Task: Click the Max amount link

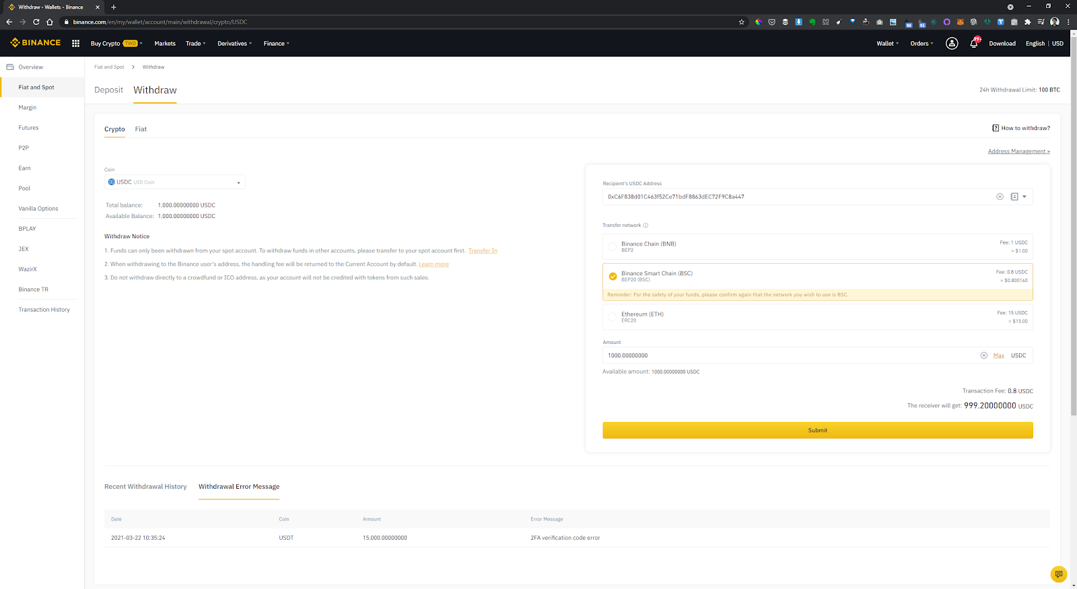Action: (x=998, y=355)
